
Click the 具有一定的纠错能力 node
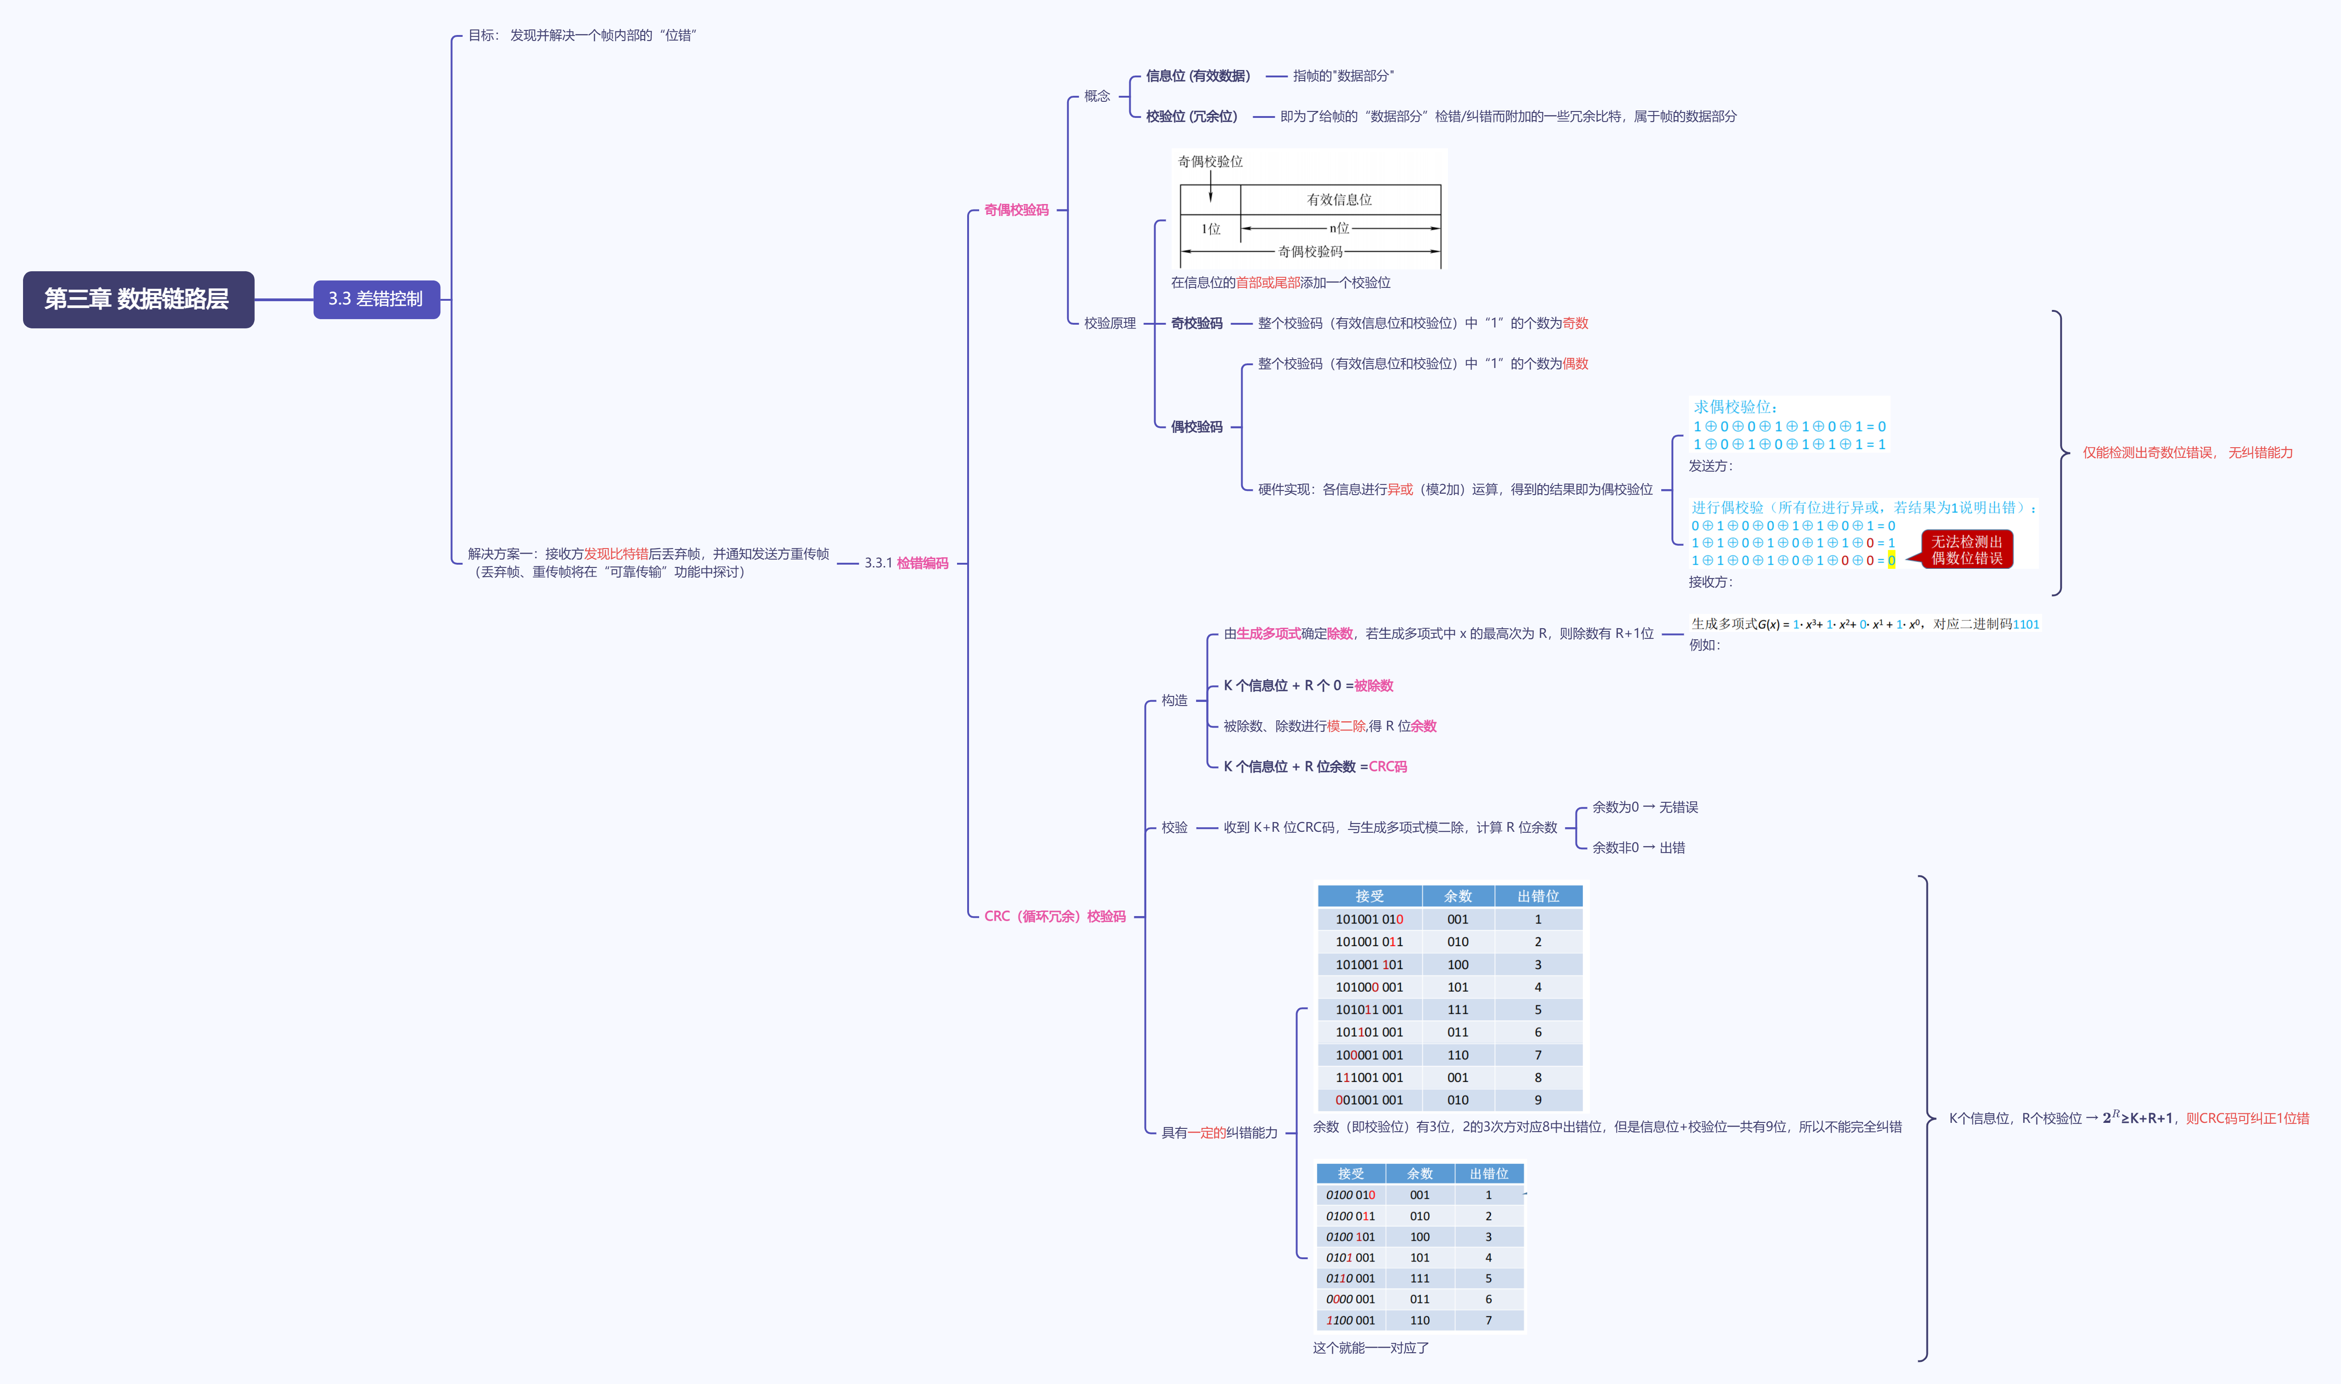click(1219, 1133)
